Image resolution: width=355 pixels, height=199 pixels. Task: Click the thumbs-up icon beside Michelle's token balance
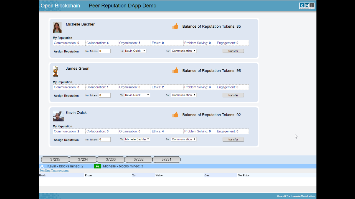[175, 26]
